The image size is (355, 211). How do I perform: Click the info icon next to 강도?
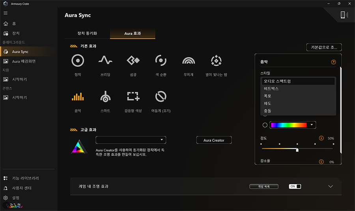(321, 138)
